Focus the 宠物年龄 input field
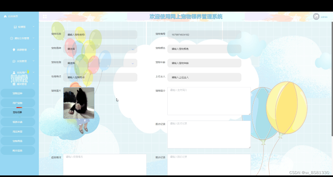333x177 pixels. click(x=204, y=63)
